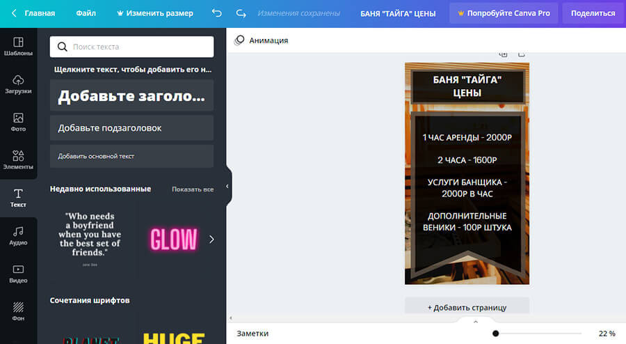This screenshot has width=626, height=344.
Task: Expand the notes bar chevron below page
Action: point(476,322)
